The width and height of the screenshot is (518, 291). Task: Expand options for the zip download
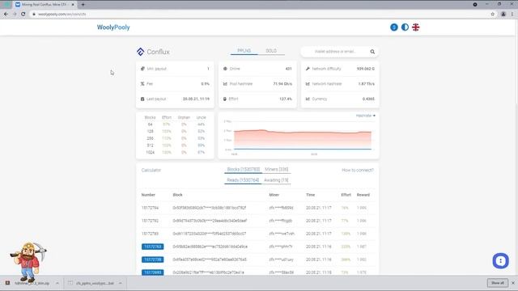click(x=57, y=283)
